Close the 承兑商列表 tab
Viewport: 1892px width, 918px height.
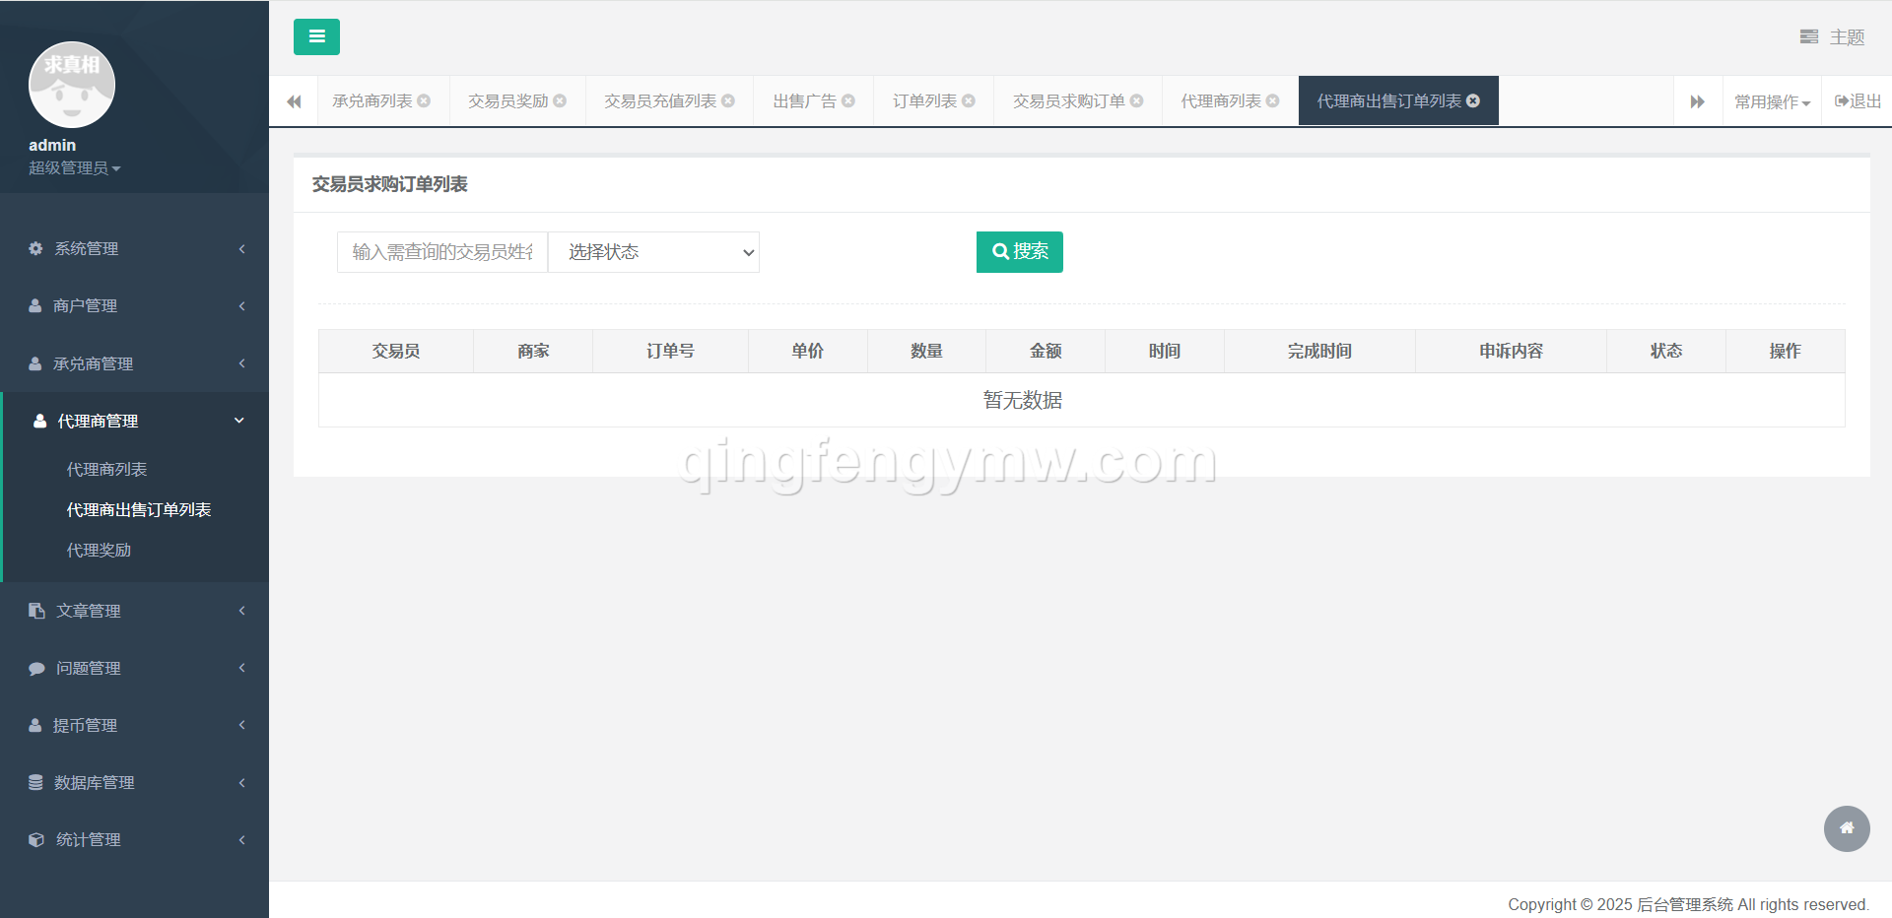pos(424,100)
